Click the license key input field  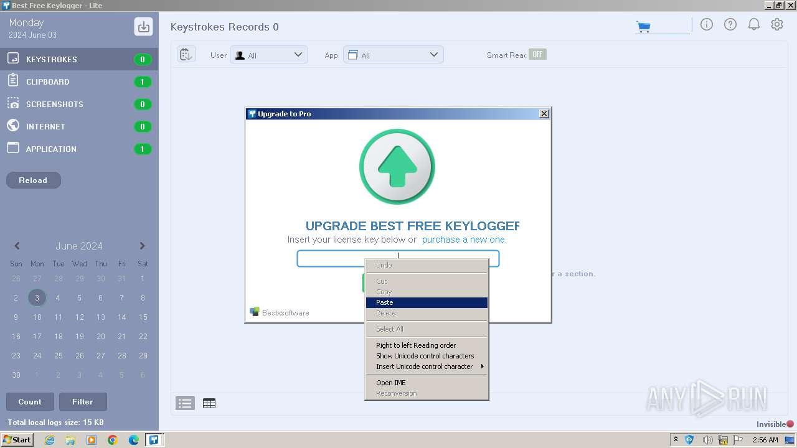point(398,258)
